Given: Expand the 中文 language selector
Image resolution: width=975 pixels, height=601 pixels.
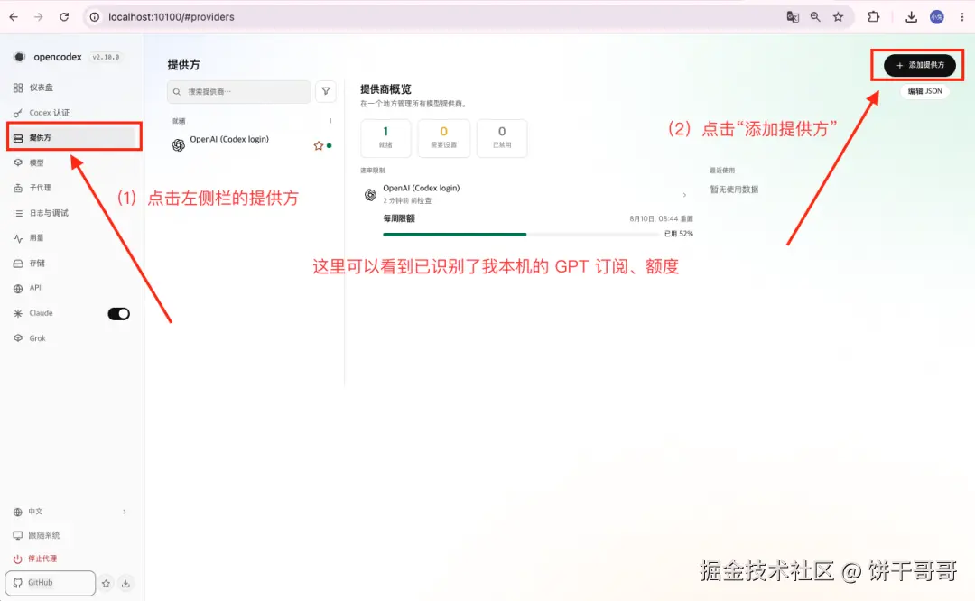Looking at the screenshot, I should pyautogui.click(x=70, y=513).
